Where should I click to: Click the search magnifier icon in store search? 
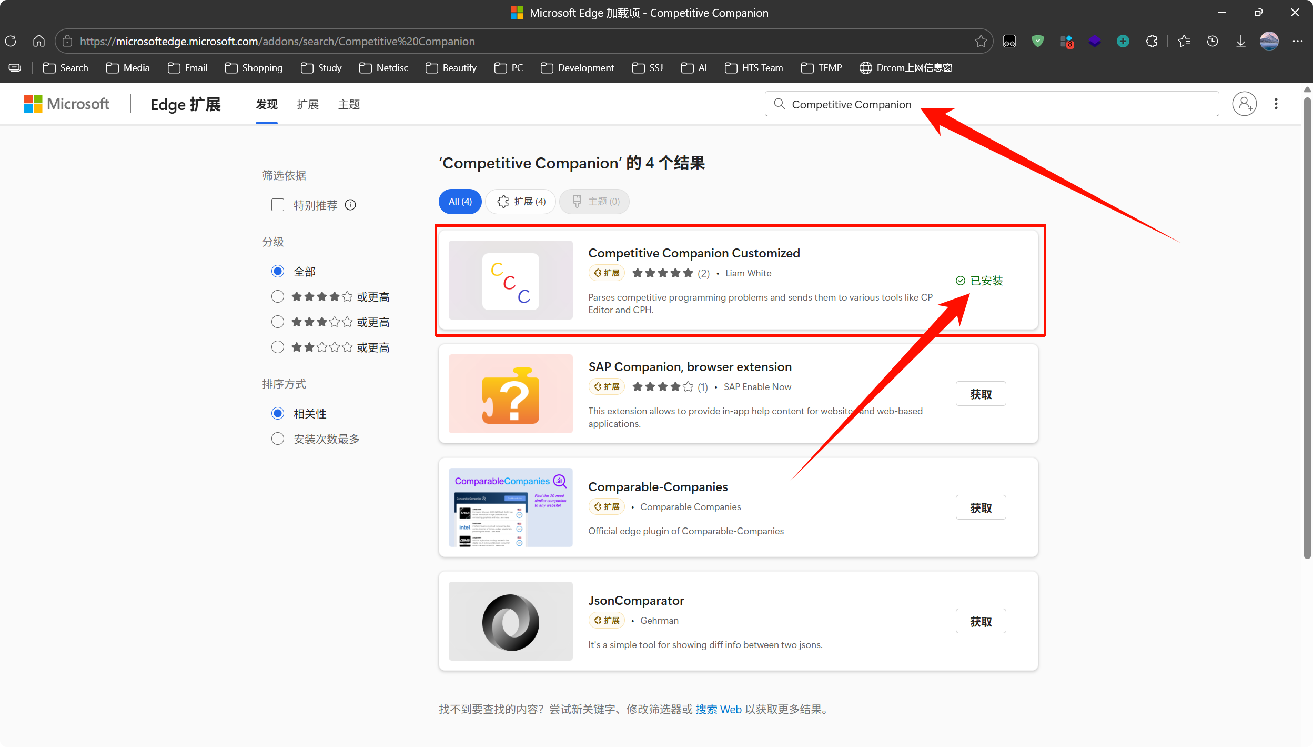pyautogui.click(x=780, y=104)
